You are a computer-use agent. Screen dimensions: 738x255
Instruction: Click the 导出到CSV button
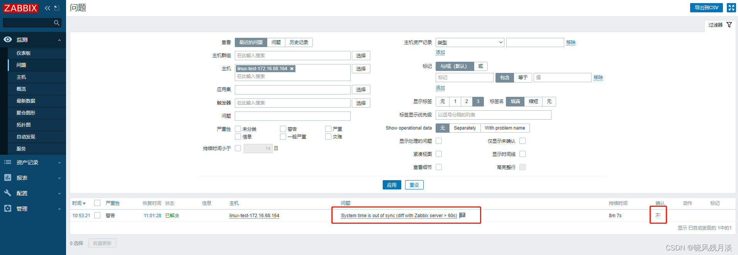point(706,8)
